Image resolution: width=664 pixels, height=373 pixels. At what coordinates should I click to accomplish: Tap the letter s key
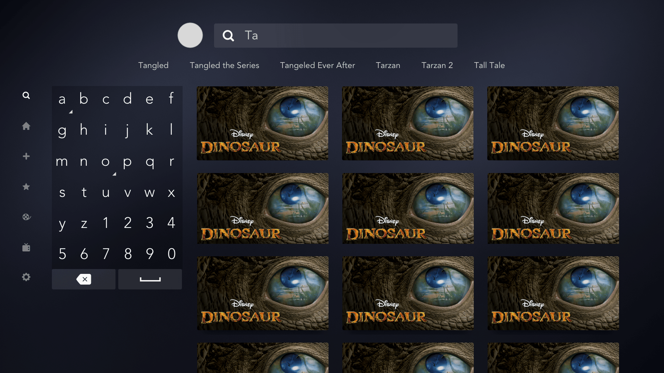click(62, 192)
